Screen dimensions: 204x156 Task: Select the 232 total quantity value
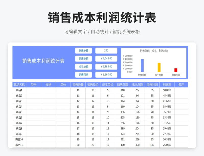pyautogui.click(x=106, y=51)
